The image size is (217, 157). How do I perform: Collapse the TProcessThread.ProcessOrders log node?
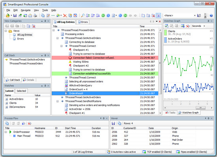[54, 30]
